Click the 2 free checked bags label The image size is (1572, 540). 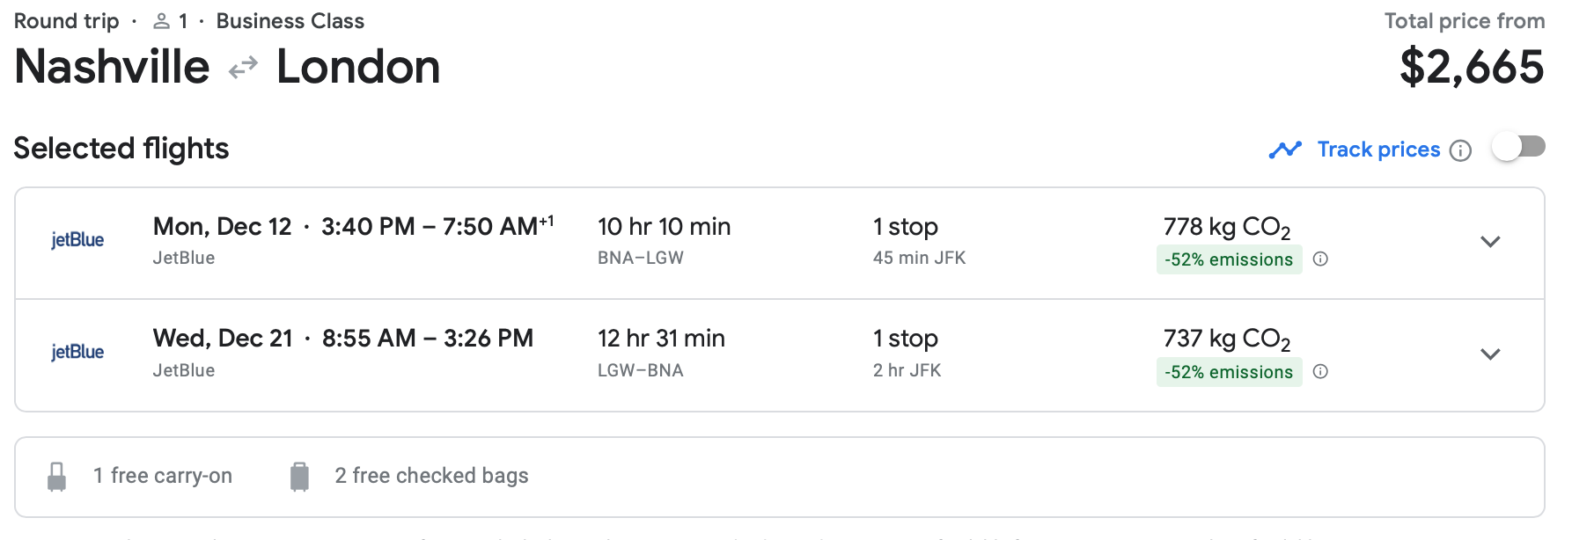pyautogui.click(x=431, y=476)
